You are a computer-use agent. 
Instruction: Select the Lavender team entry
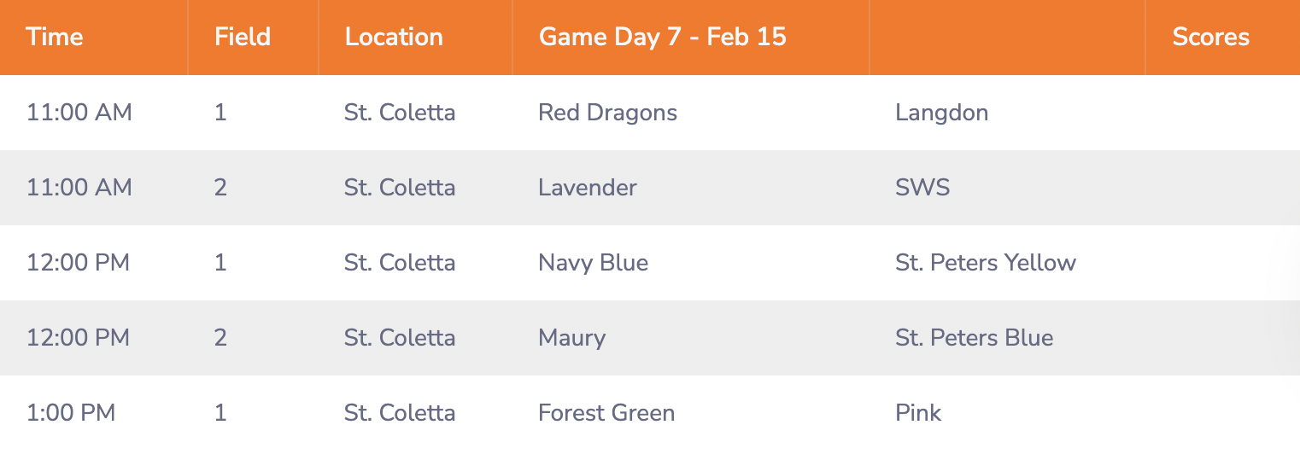pos(588,188)
